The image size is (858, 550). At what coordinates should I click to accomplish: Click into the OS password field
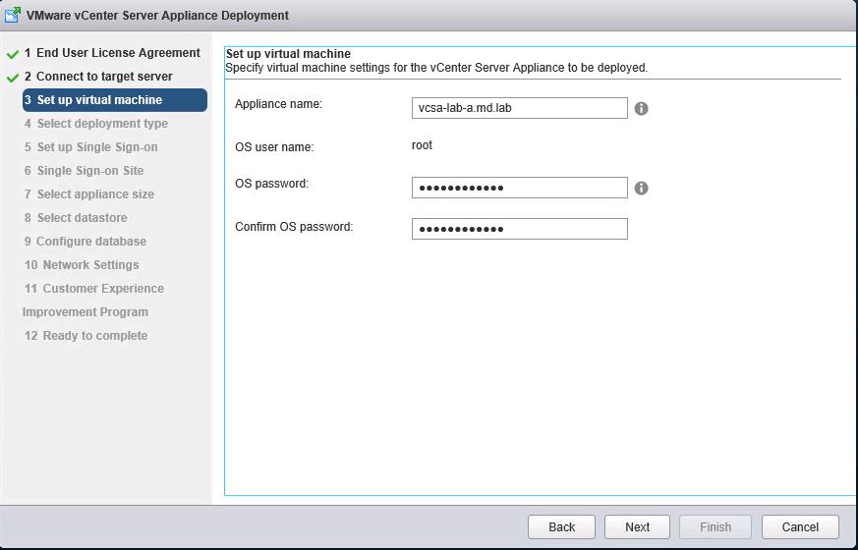(x=519, y=188)
